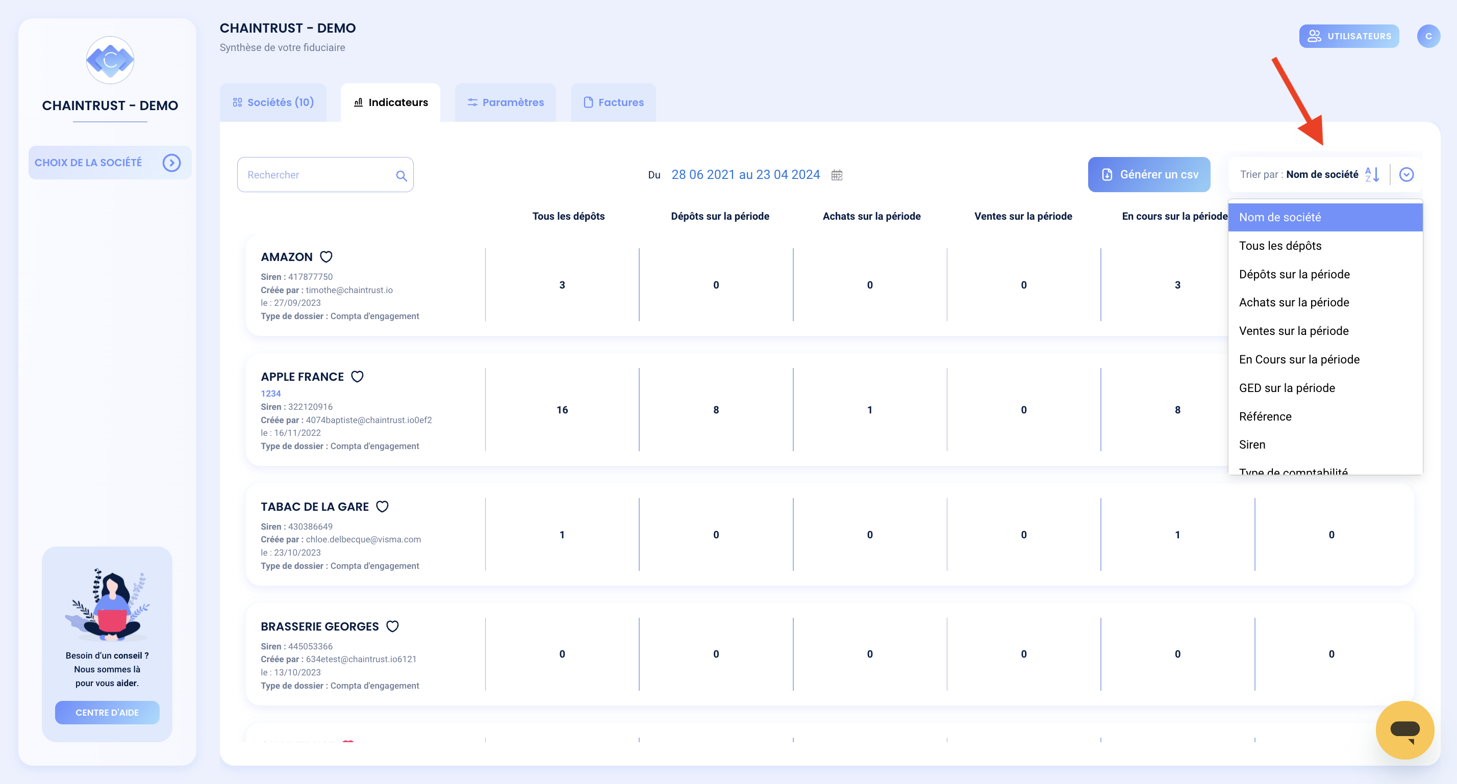The image size is (1457, 784).
Task: Sort by Référence option
Action: tap(1325, 416)
